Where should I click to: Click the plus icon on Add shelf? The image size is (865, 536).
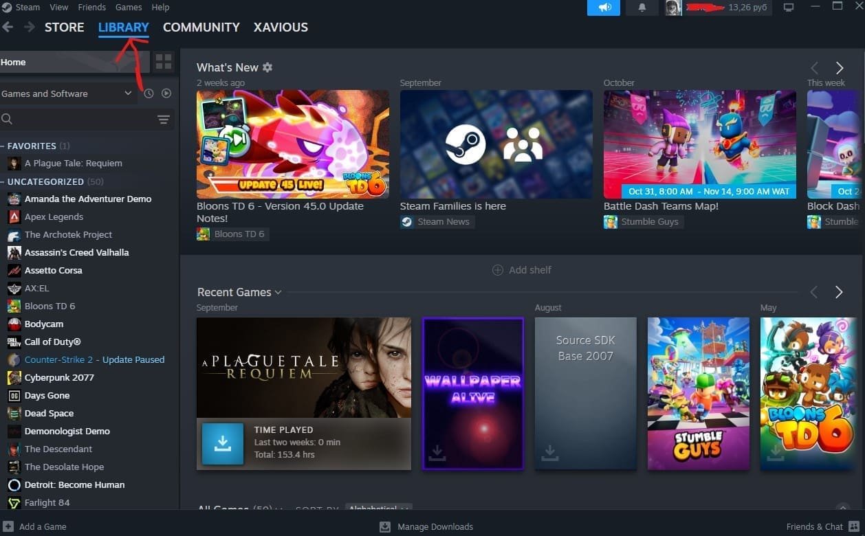click(x=498, y=270)
